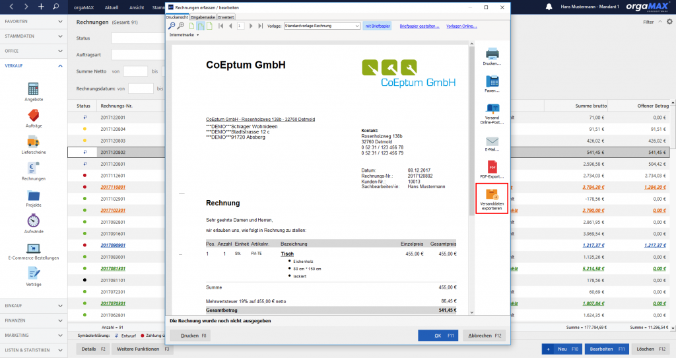Click the plus icon in top bar
This screenshot has width=676, height=358.
(x=41, y=7)
